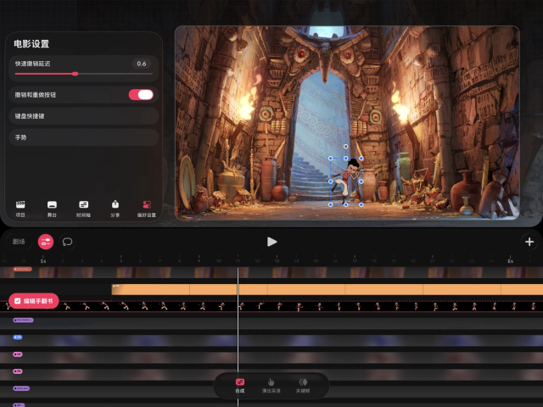This screenshot has height=407, width=543.
Task: Open the 项目 (Project) tab
Action: click(20, 209)
